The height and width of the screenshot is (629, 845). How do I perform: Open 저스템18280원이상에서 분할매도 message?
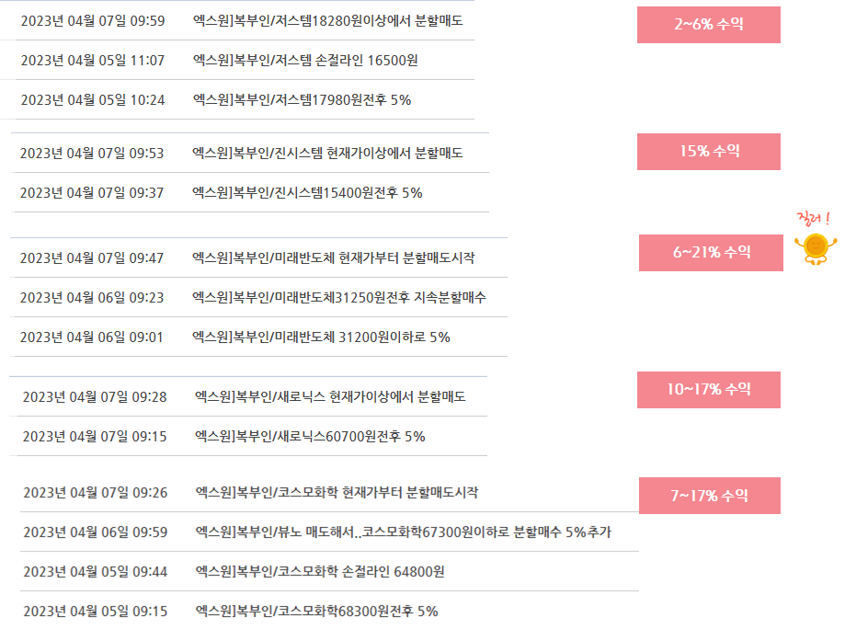click(x=327, y=21)
